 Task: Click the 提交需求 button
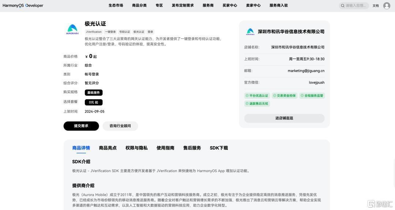click(x=81, y=126)
